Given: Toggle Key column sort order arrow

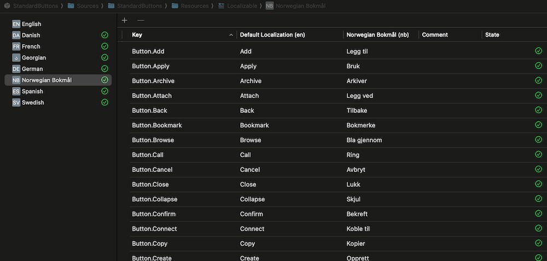Looking at the screenshot, I should tap(231, 35).
